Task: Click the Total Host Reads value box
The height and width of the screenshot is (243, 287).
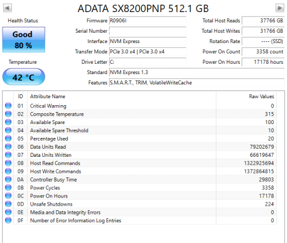Action: (x=263, y=21)
